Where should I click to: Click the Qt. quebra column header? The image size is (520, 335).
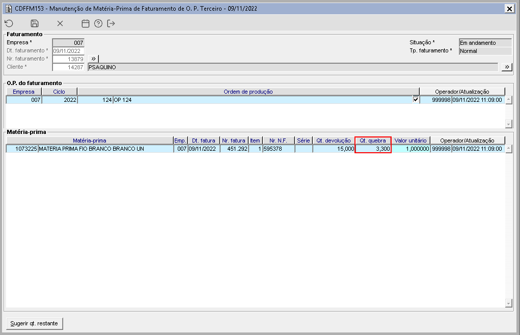point(373,141)
